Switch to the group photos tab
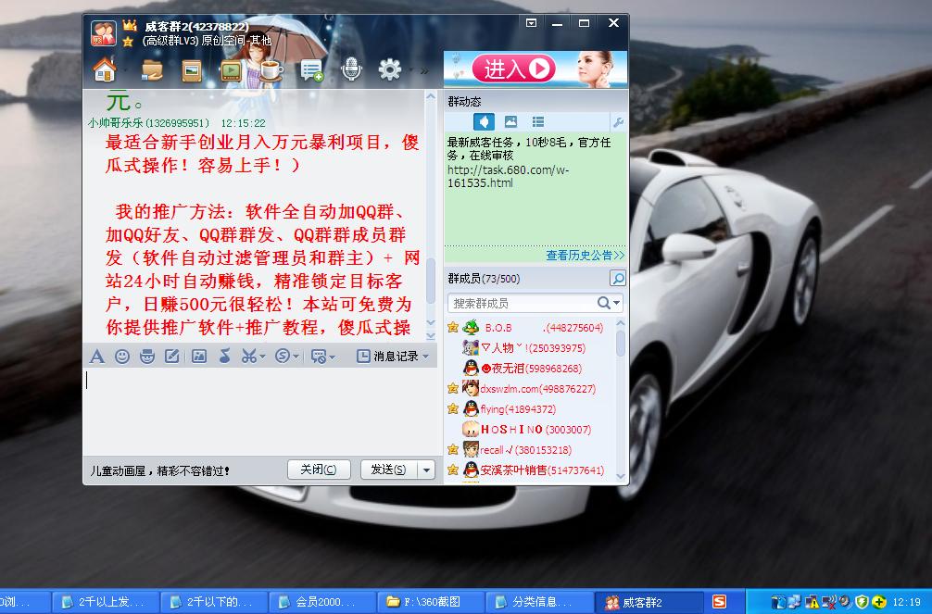 (510, 122)
